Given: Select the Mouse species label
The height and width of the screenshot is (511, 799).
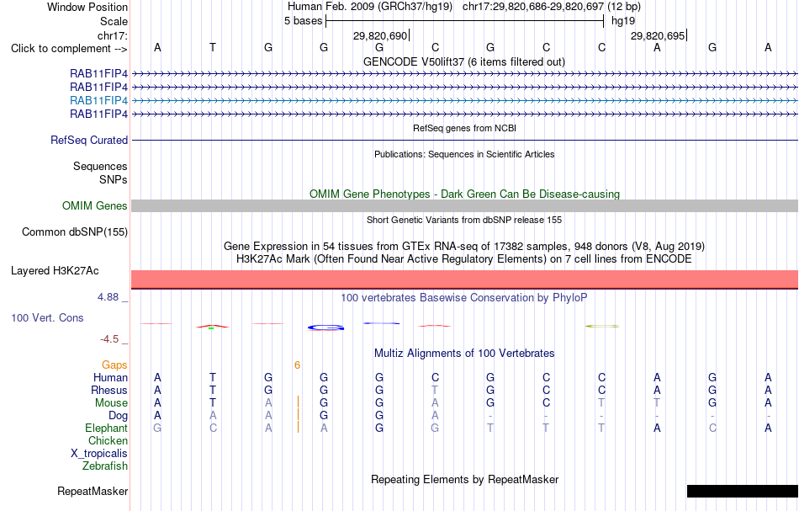Looking at the screenshot, I should (111, 403).
